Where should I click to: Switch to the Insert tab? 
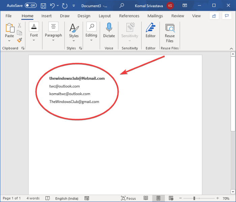point(47,16)
